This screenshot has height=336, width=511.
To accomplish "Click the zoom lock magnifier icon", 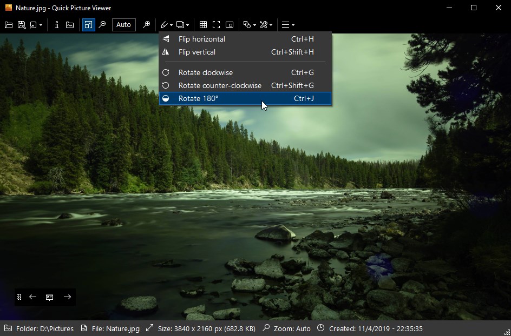I will tap(146, 24).
